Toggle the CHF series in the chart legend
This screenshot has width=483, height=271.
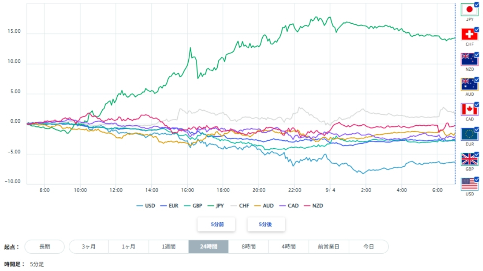coord(240,206)
